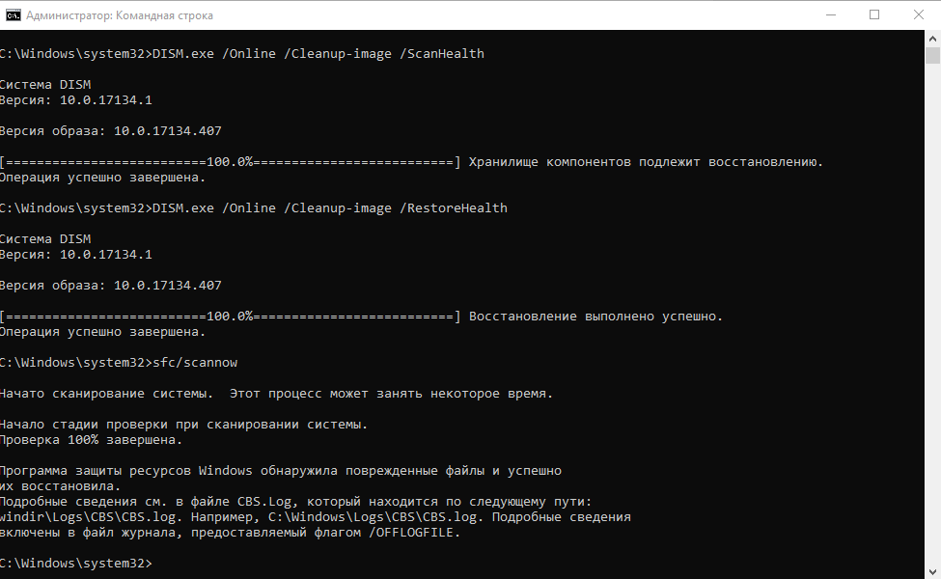The height and width of the screenshot is (579, 941).
Task: Close the Command Prompt window
Action: coord(918,15)
